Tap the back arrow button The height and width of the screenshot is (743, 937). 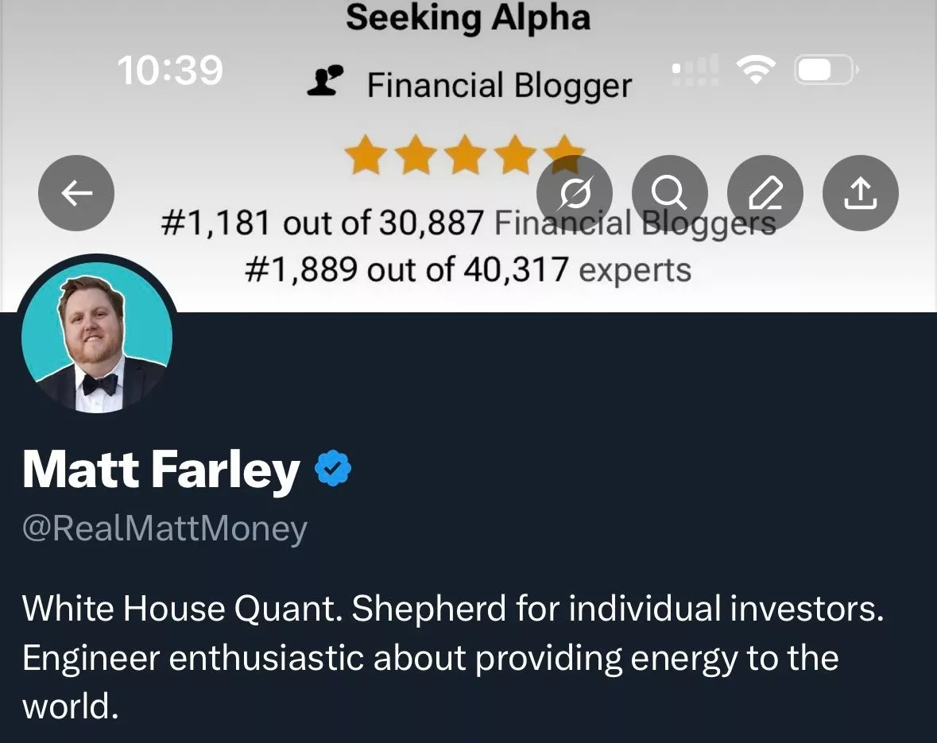click(76, 193)
